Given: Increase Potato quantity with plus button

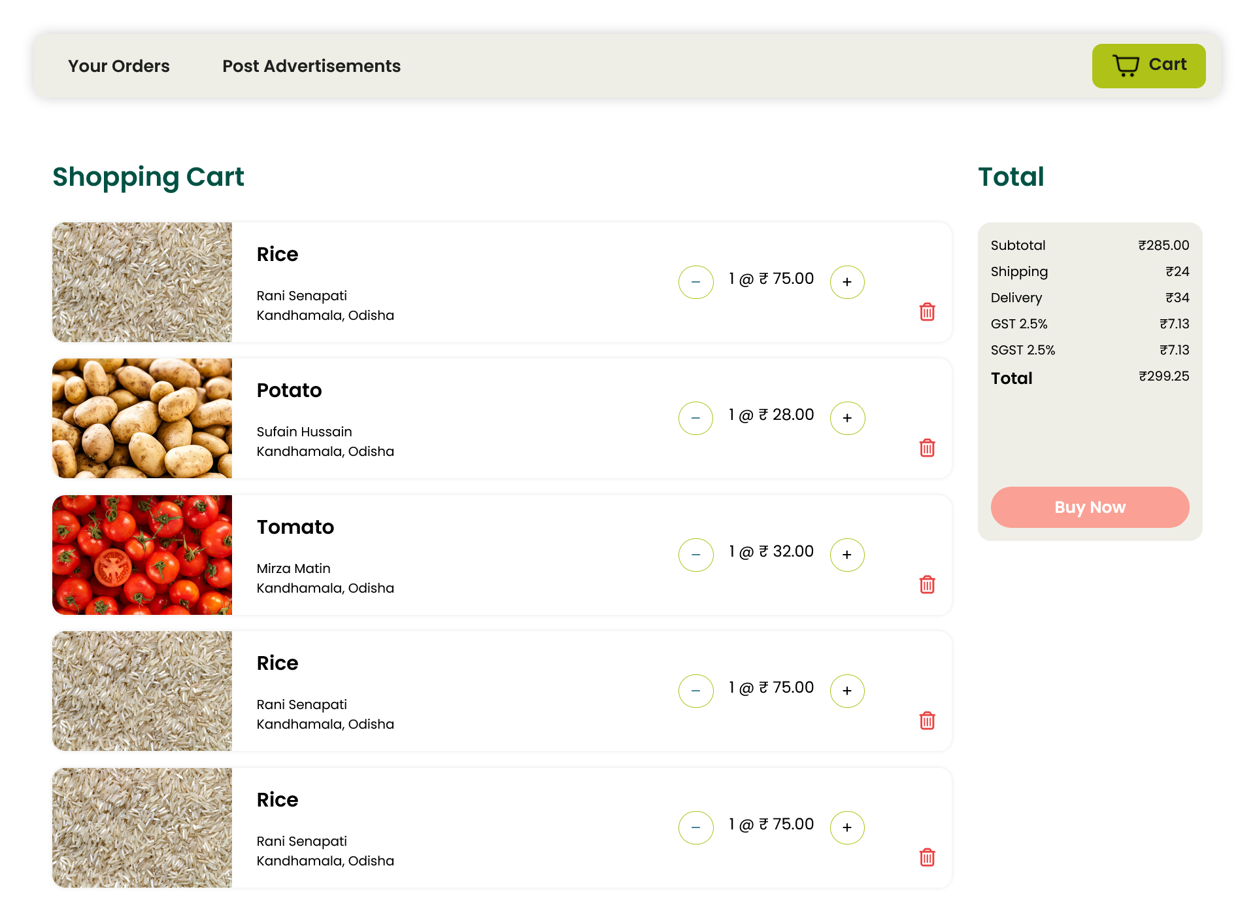Looking at the screenshot, I should tap(847, 418).
